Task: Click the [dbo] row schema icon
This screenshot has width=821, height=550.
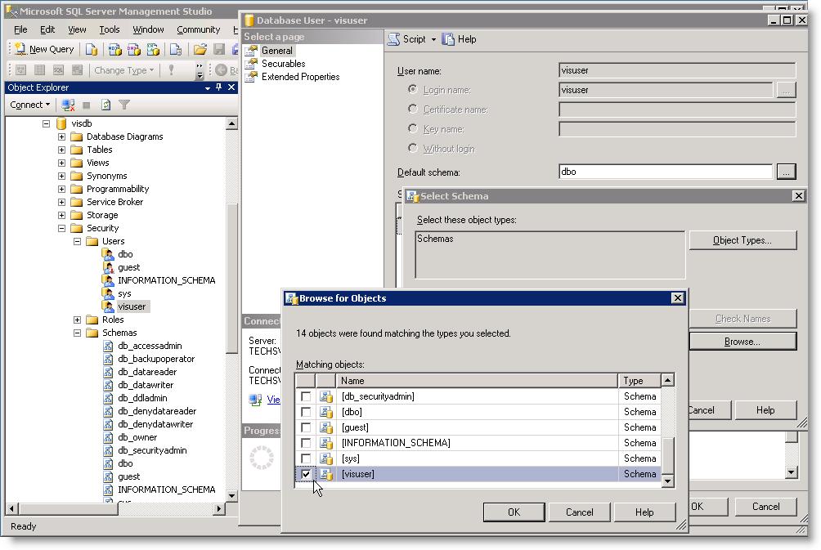Action: point(326,413)
